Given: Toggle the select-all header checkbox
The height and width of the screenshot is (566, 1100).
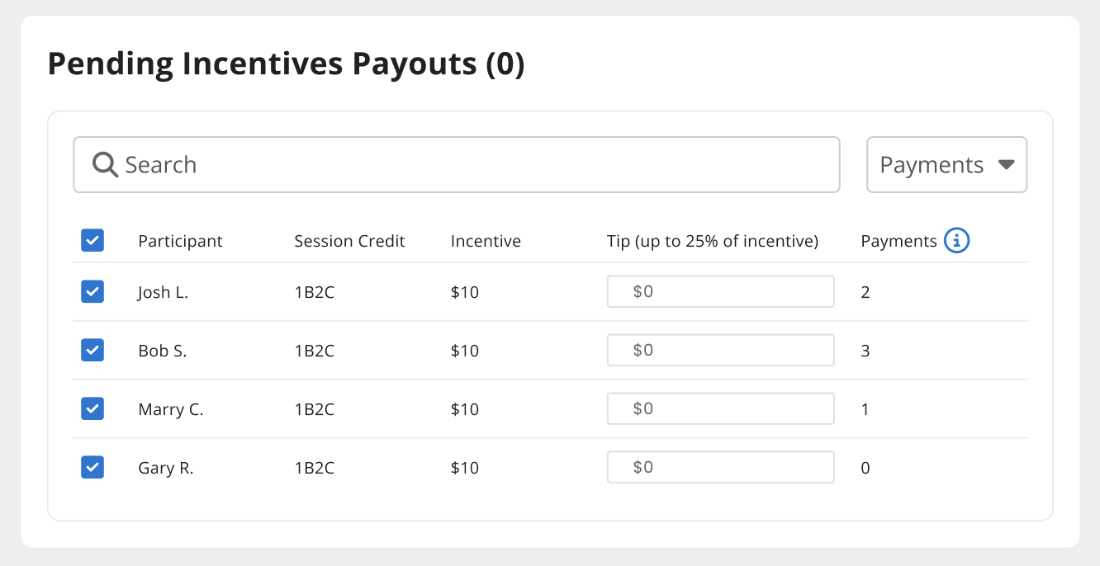Looking at the screenshot, I should click(92, 241).
